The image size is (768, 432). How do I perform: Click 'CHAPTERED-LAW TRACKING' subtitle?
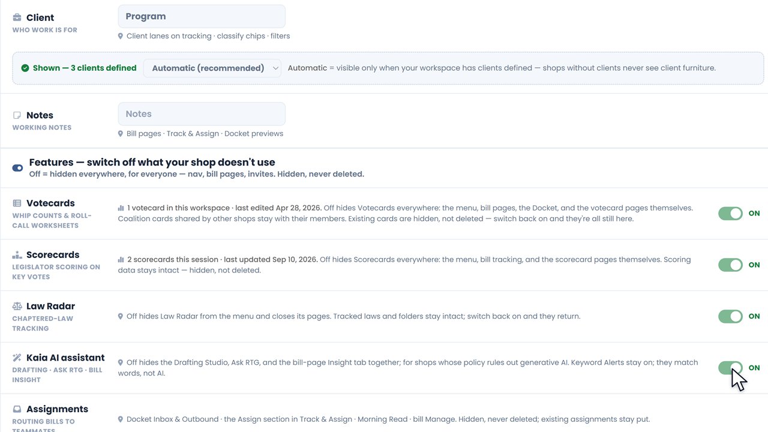click(x=43, y=323)
